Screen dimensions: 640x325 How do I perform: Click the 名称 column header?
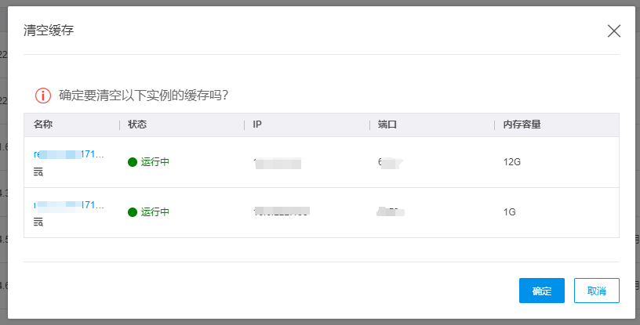coord(43,125)
